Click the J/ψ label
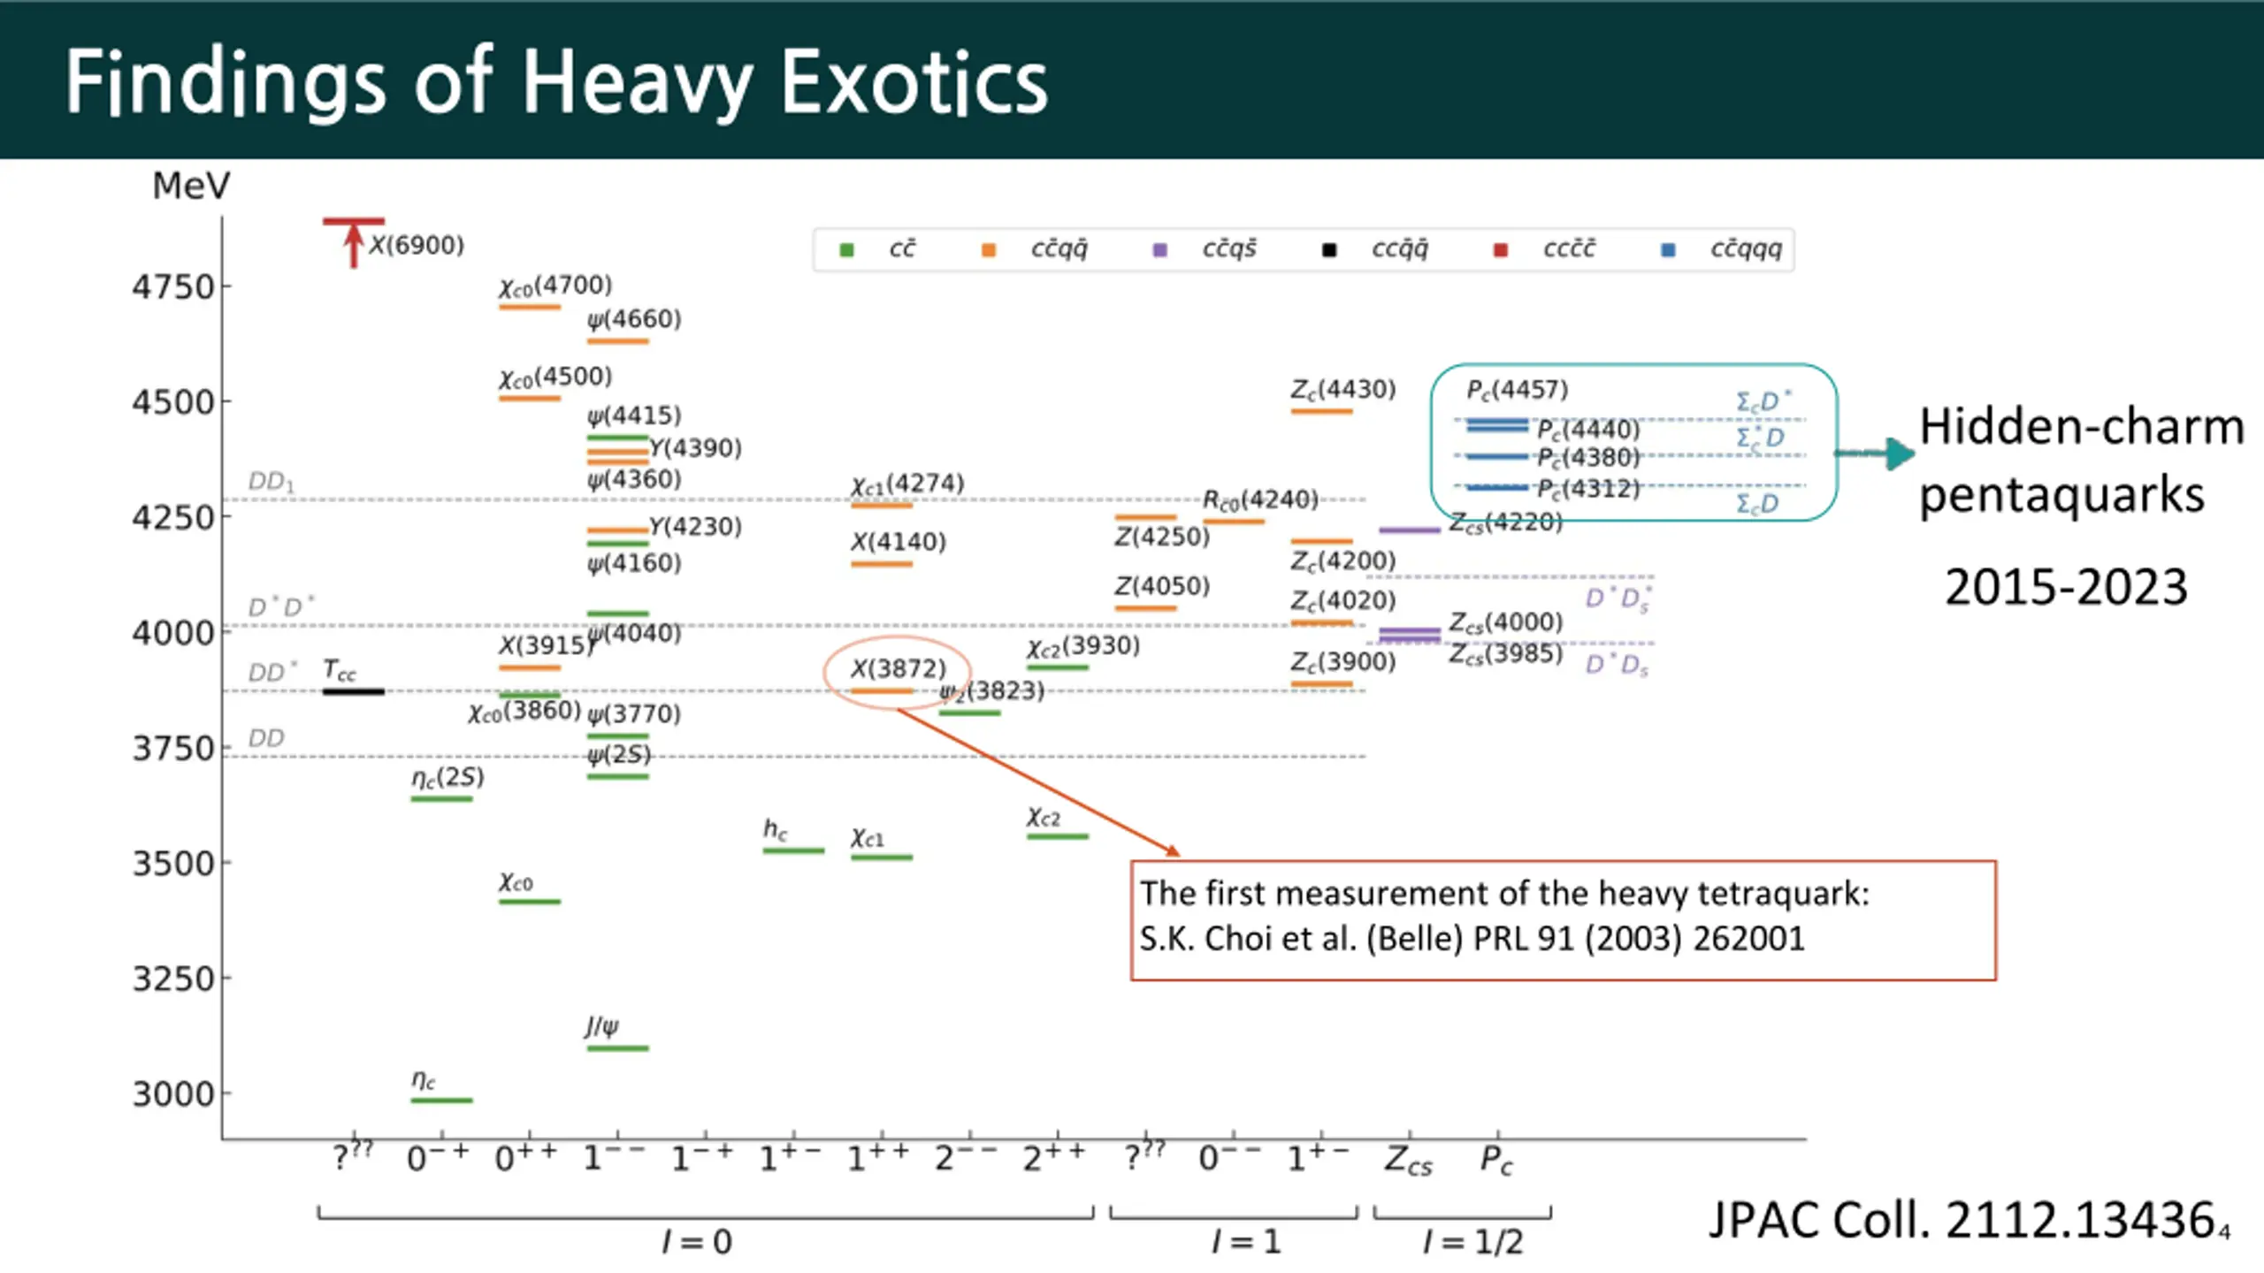Viewport: 2264px width, 1273px height. coord(601,1026)
